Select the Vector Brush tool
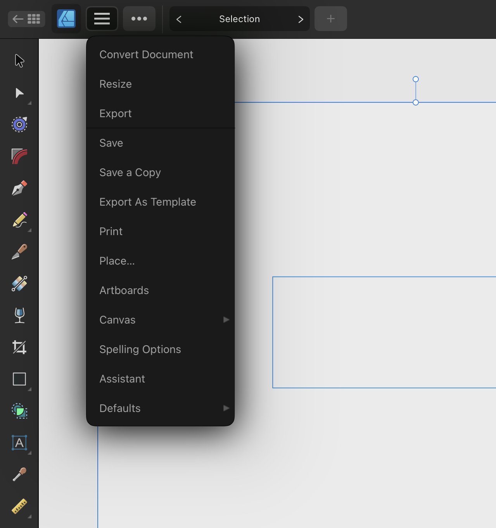496x528 pixels. [x=19, y=252]
